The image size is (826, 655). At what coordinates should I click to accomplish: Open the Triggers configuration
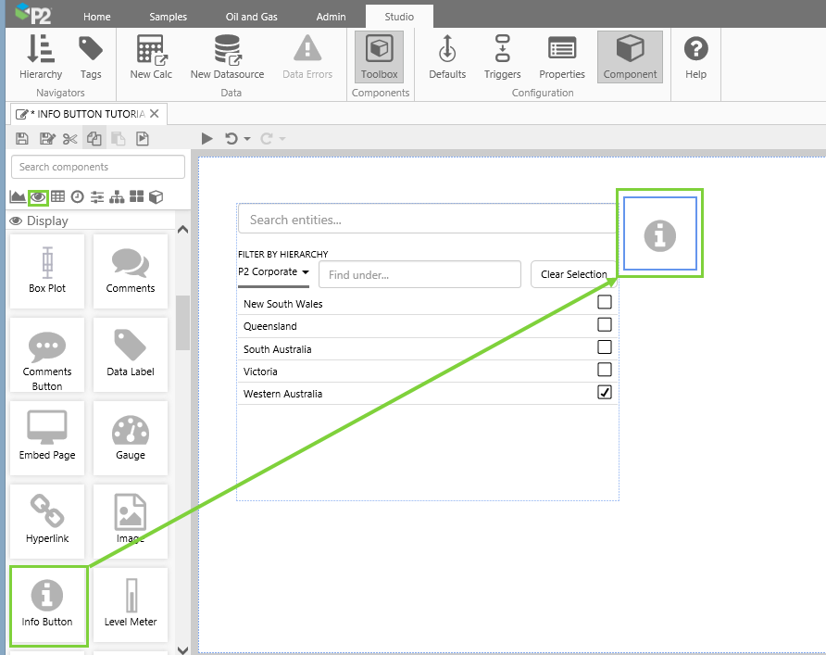click(x=502, y=57)
